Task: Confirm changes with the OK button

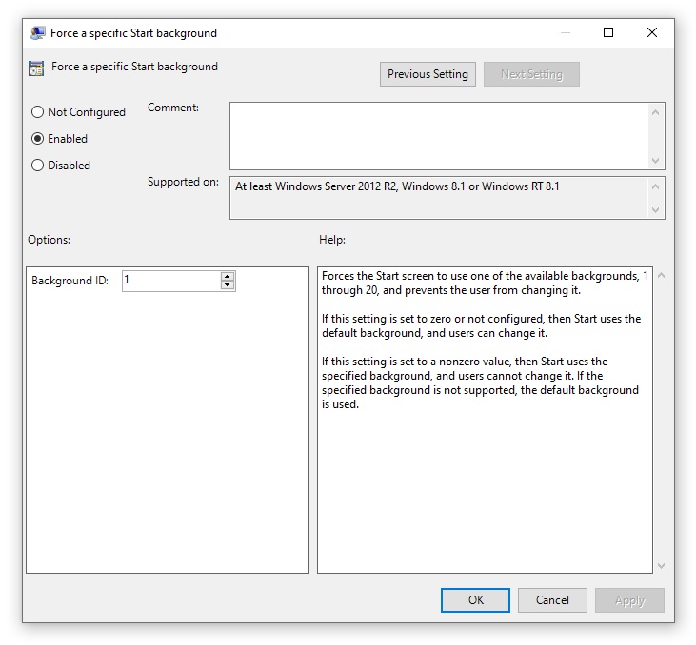Action: coord(475,600)
